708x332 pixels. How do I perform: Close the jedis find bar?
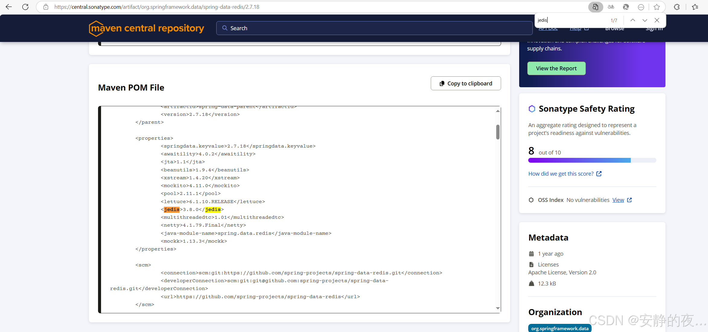(657, 20)
